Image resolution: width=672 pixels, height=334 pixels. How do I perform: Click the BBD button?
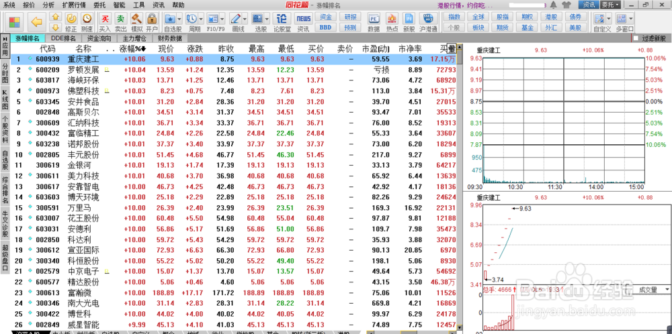pyautogui.click(x=325, y=27)
